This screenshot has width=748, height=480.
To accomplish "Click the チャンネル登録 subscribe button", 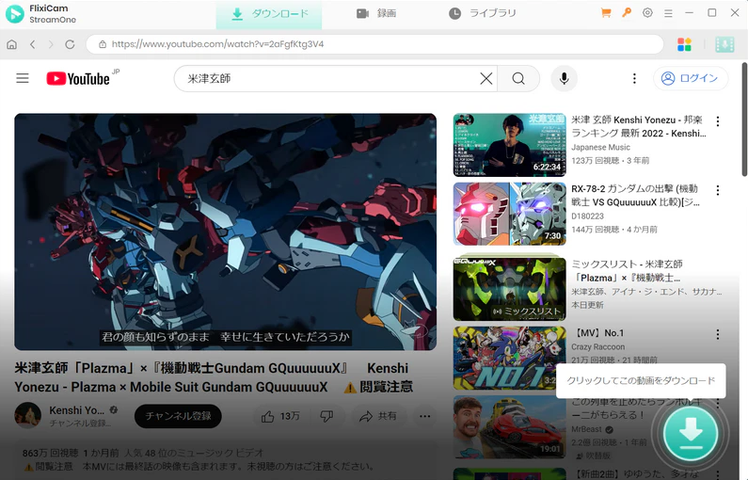I will [x=178, y=416].
